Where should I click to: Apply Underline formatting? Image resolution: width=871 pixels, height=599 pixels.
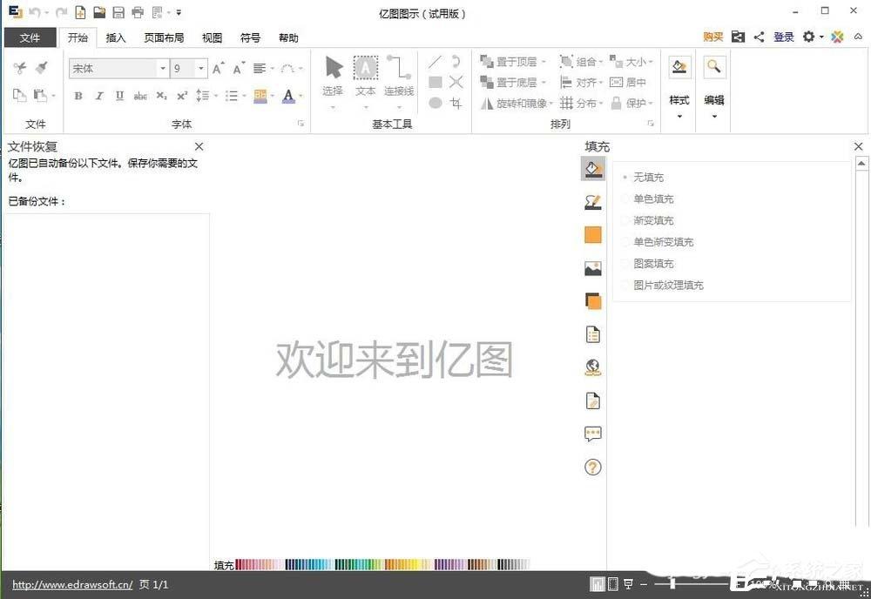[x=119, y=96]
